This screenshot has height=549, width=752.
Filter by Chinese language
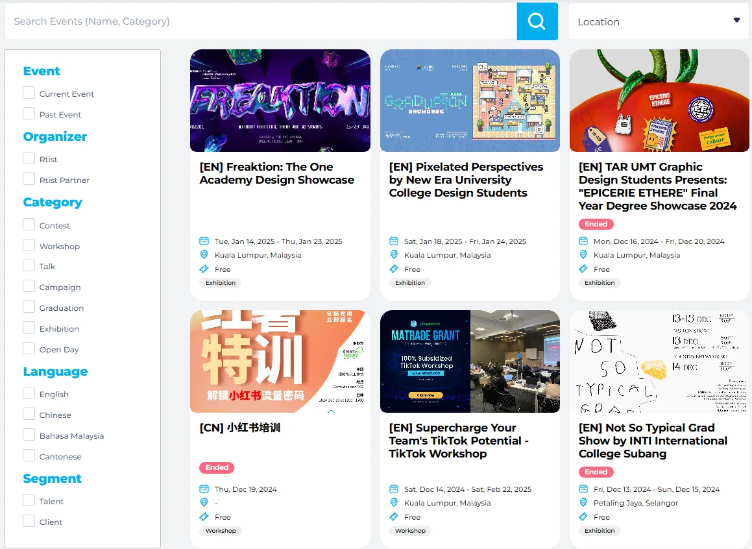coord(29,414)
